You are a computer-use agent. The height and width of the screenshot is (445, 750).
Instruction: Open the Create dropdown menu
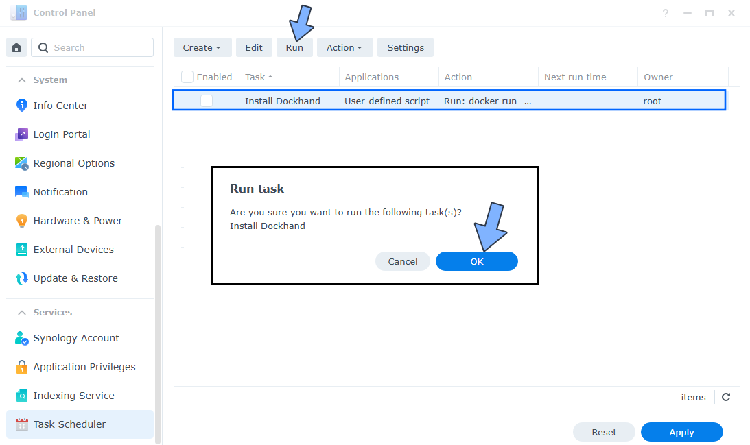point(202,47)
